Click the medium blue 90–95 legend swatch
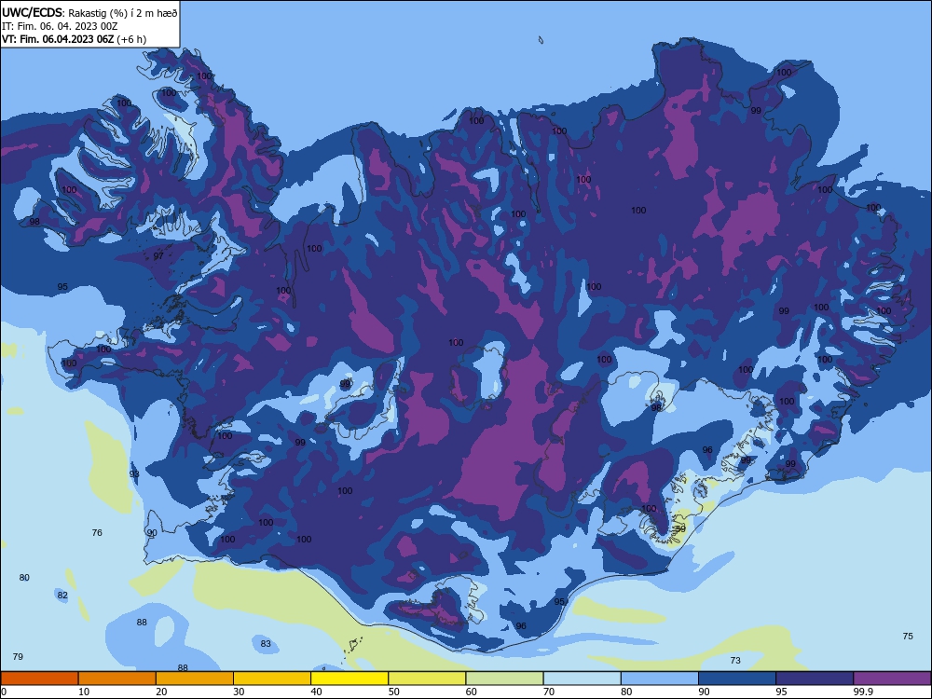Image resolution: width=932 pixels, height=699 pixels. (x=737, y=678)
